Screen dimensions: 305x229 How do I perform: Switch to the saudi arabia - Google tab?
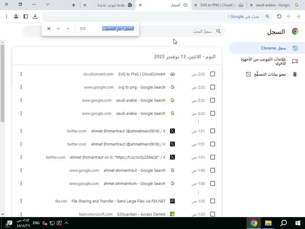tap(275, 5)
